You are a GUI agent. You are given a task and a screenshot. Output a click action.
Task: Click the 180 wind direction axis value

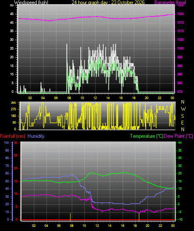pos(13,116)
